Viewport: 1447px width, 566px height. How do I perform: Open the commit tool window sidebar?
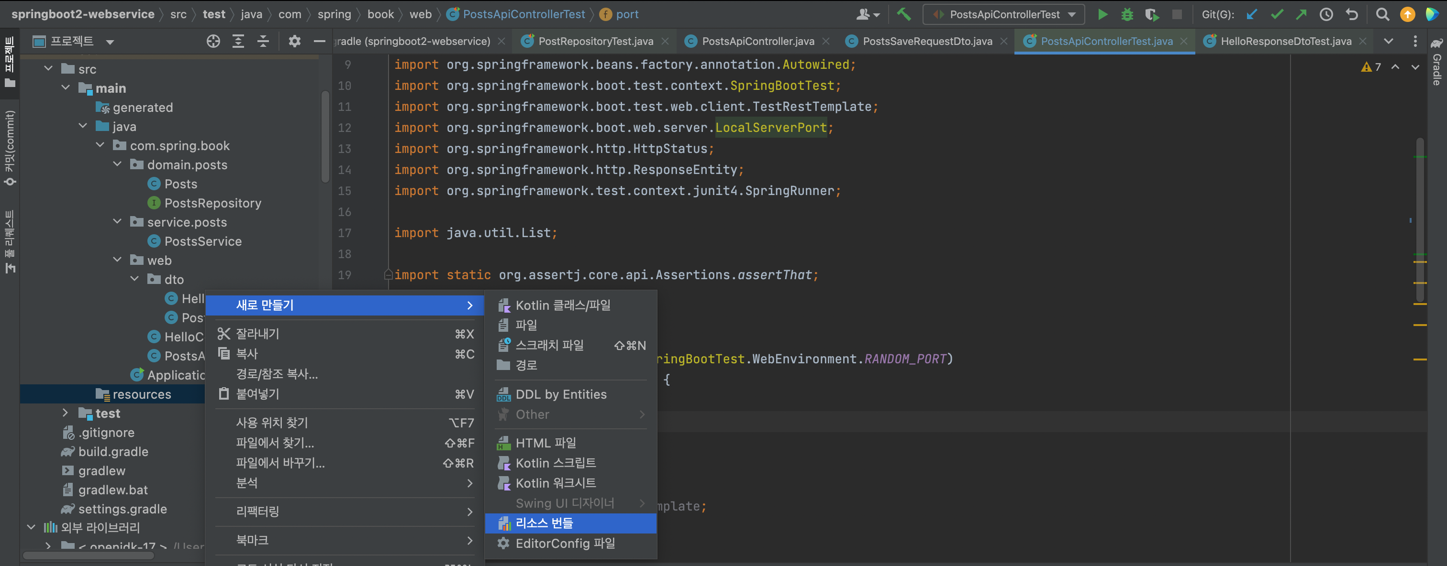pos(10,148)
